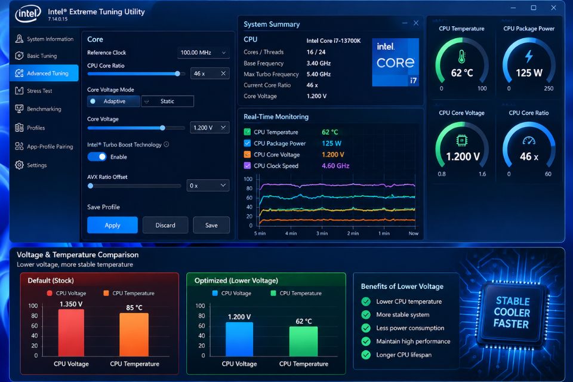Image resolution: width=573 pixels, height=382 pixels.
Task: Click the Maintain high performance check icon
Action: pos(366,341)
